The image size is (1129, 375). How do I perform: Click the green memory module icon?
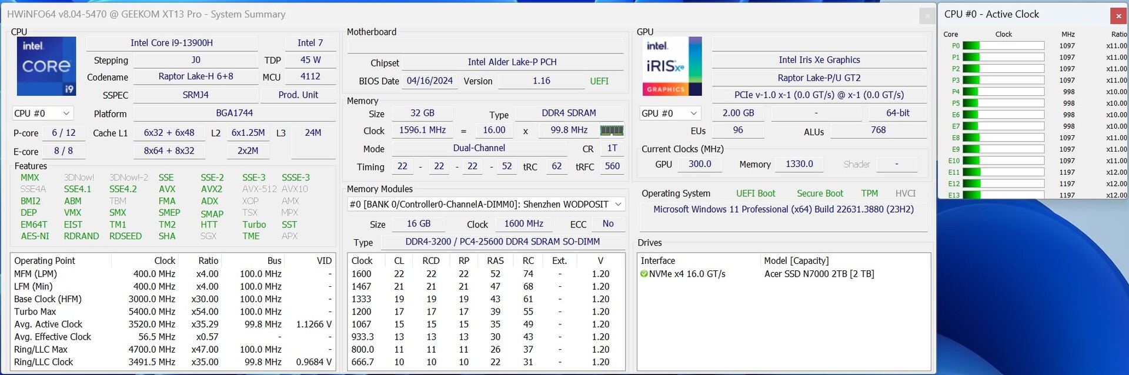(612, 130)
